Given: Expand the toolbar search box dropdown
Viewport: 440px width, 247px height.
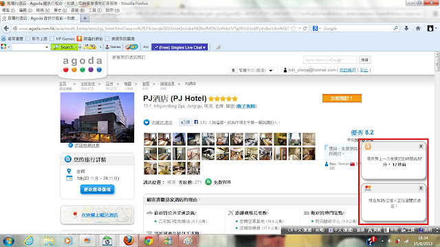Looking at the screenshot, I should coord(47,47).
